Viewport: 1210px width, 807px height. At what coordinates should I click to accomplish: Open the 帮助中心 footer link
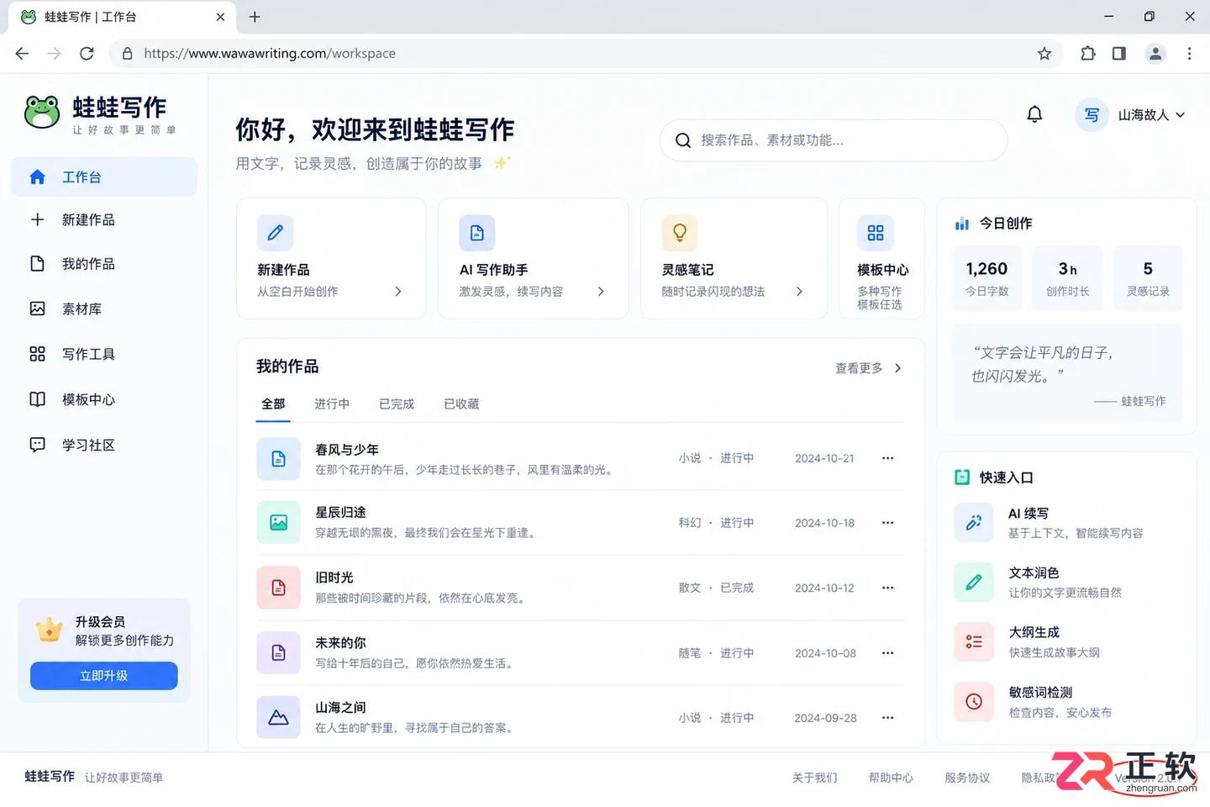tap(891, 778)
